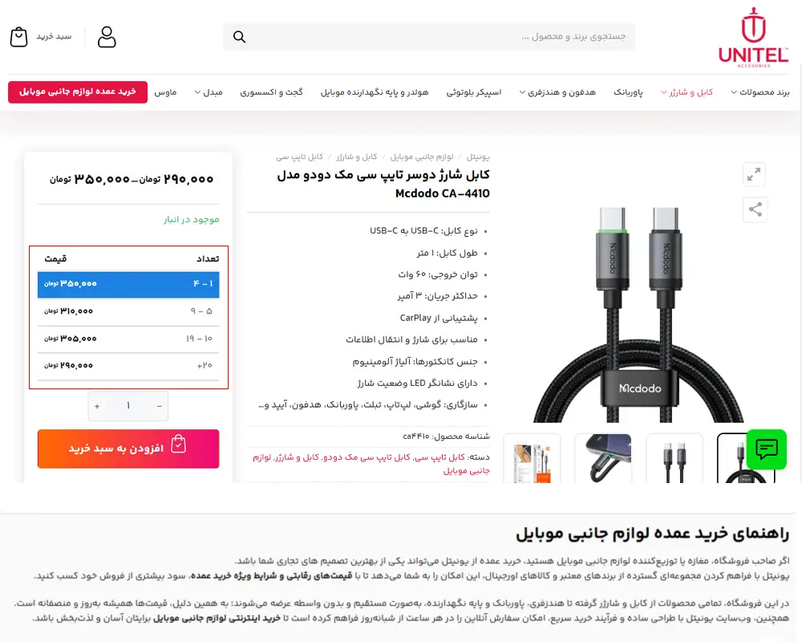Select the 5–9 quantity price tier
The height and width of the screenshot is (642, 802).
128,311
